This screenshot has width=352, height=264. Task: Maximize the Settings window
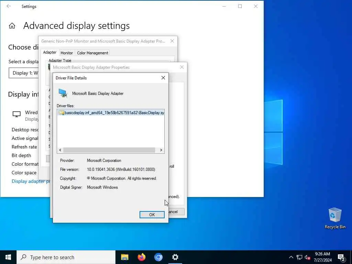(x=240, y=6)
